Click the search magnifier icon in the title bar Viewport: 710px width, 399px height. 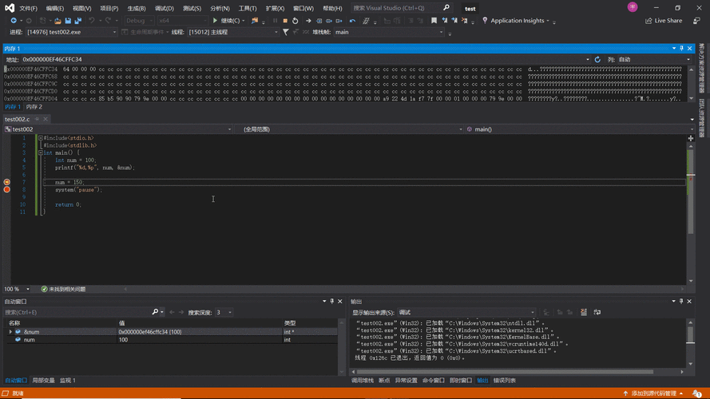click(x=446, y=8)
